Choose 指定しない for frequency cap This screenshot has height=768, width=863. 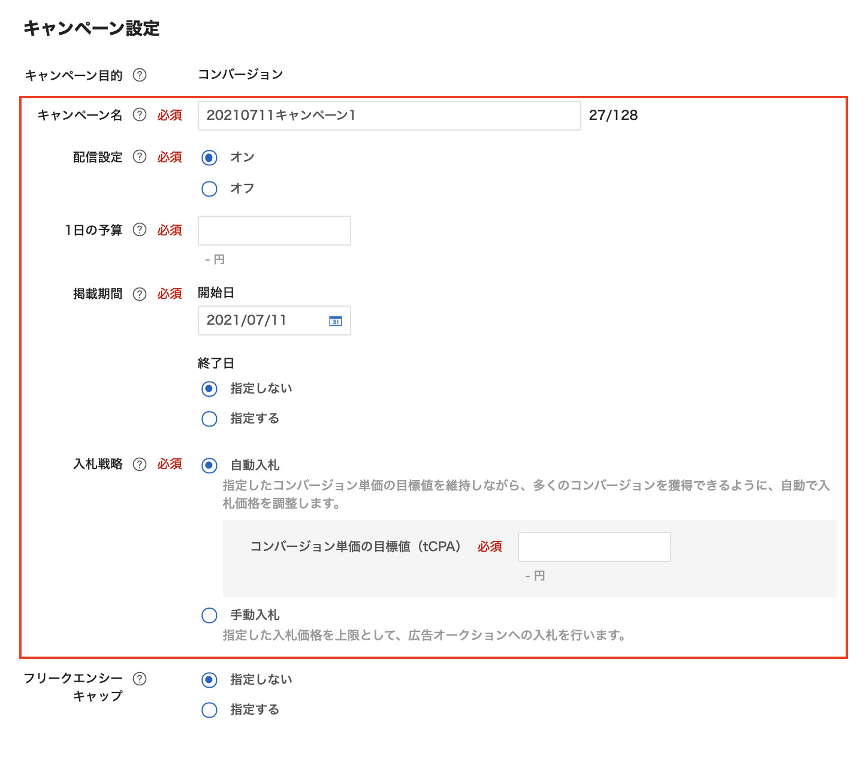tap(209, 679)
